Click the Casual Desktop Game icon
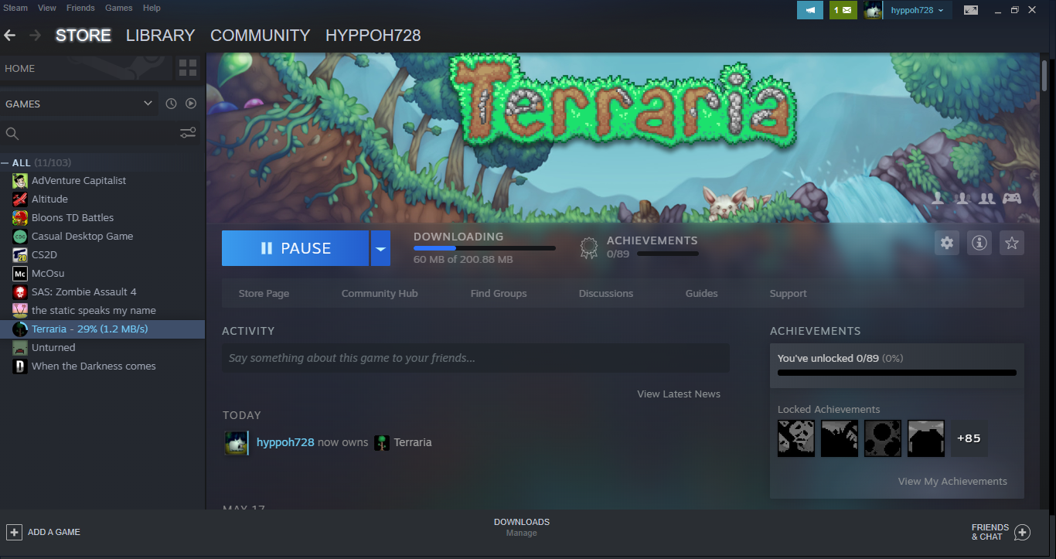The image size is (1056, 559). (x=20, y=237)
